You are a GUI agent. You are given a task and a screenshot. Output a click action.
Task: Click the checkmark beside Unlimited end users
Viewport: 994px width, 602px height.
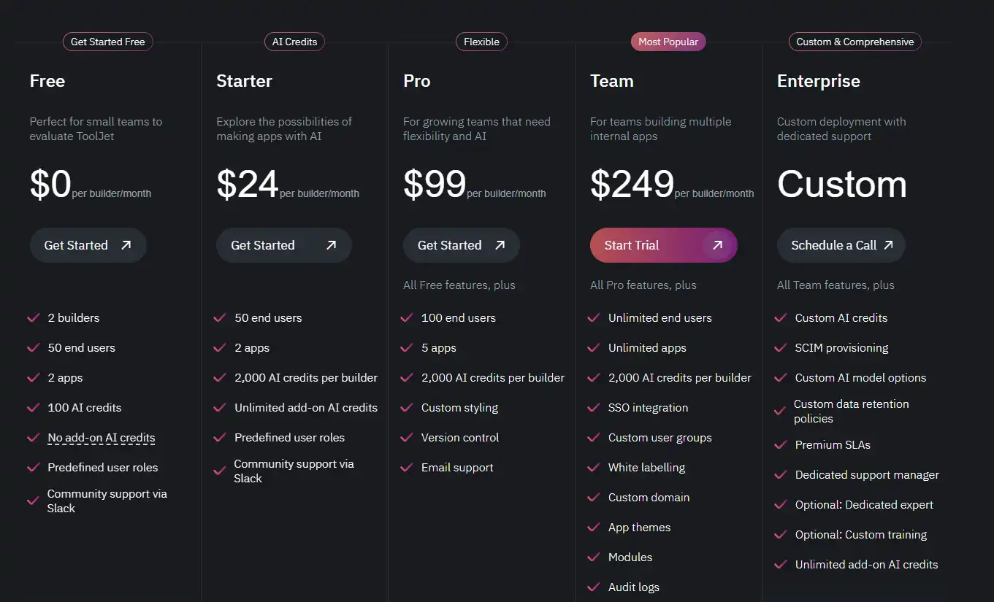click(593, 317)
